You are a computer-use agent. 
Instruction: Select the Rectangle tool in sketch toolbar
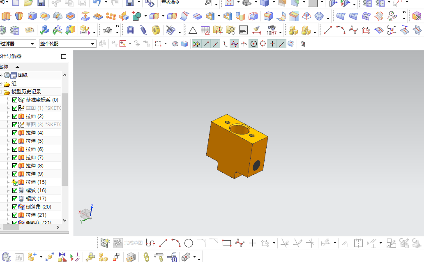coord(227,243)
